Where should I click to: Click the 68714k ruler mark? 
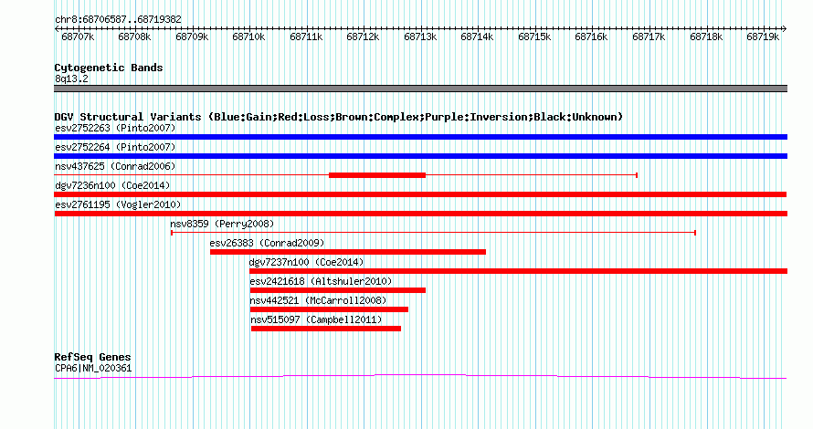pos(477,37)
